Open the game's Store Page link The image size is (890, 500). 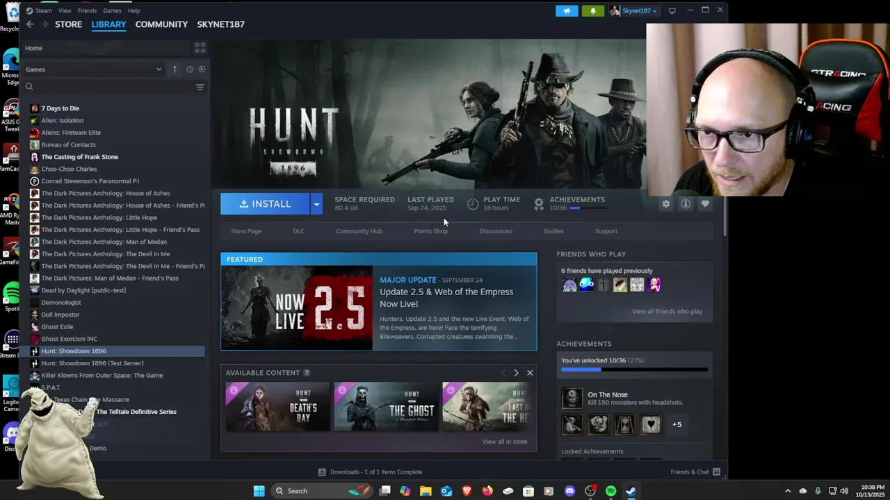[x=246, y=231]
